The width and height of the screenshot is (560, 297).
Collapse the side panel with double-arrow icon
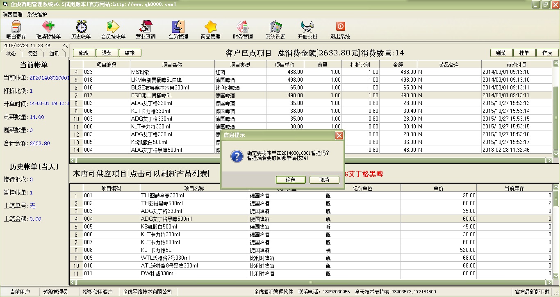tap(65, 46)
